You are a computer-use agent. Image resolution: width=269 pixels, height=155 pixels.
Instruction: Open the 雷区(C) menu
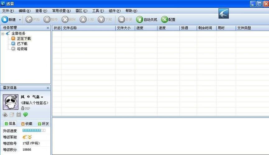click(81, 11)
